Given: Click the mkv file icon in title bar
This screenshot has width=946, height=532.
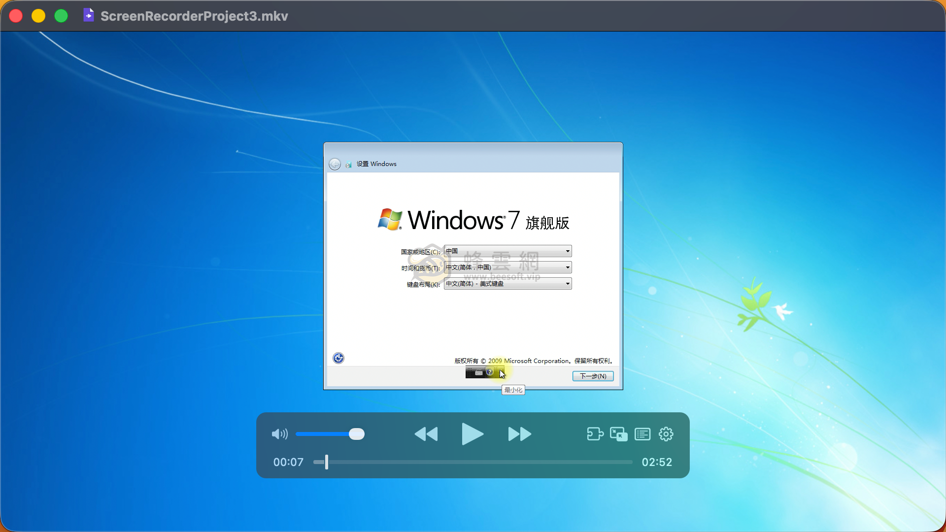Looking at the screenshot, I should tap(89, 15).
